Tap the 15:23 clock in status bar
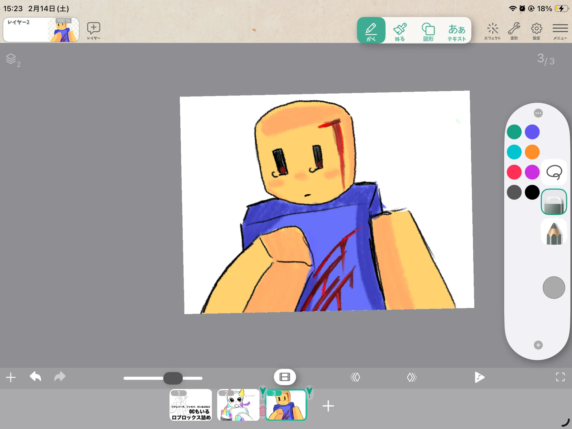Viewport: 572px width, 429px height. click(x=13, y=8)
